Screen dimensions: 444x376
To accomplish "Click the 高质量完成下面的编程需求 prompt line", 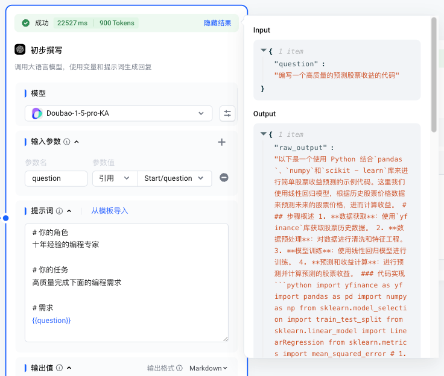I will tap(77, 283).
